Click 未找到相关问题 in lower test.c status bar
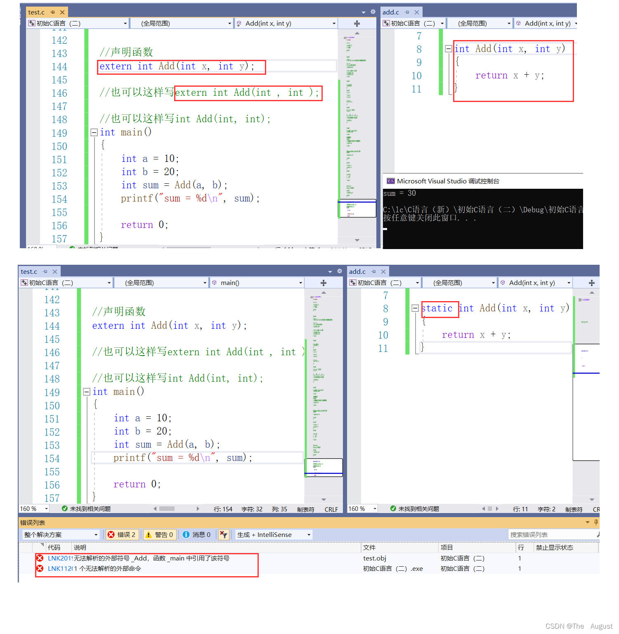Screen dimensions: 619x634 tap(90, 509)
